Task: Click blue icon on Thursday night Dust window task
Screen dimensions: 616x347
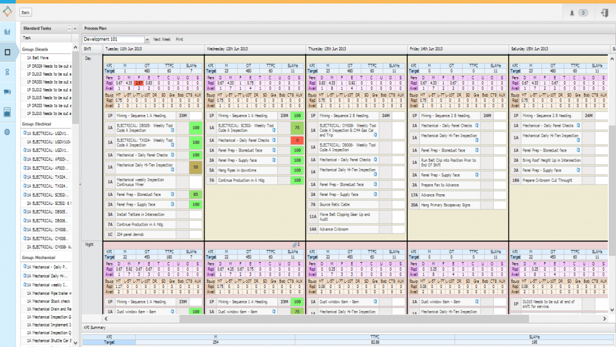Action: (x=375, y=301)
